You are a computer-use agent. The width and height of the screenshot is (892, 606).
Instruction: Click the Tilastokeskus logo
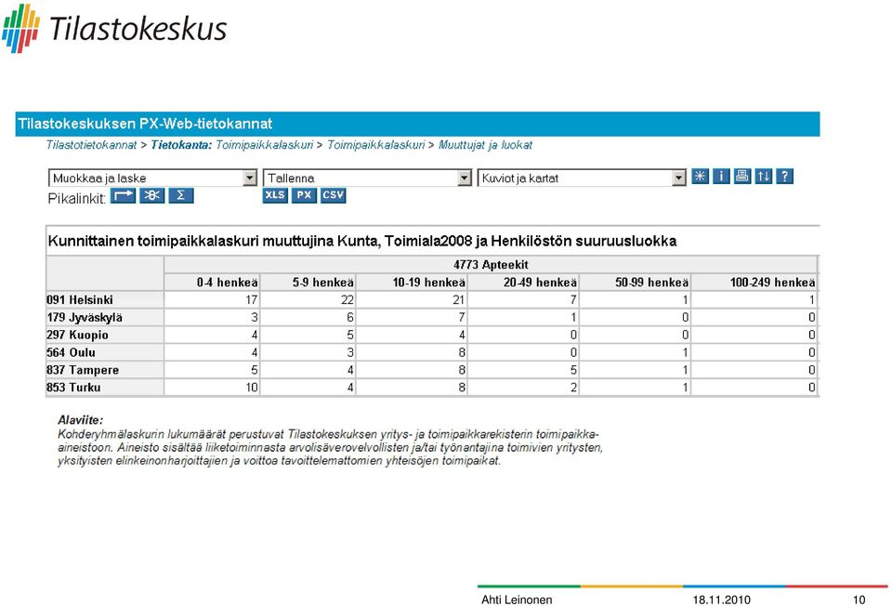113,29
